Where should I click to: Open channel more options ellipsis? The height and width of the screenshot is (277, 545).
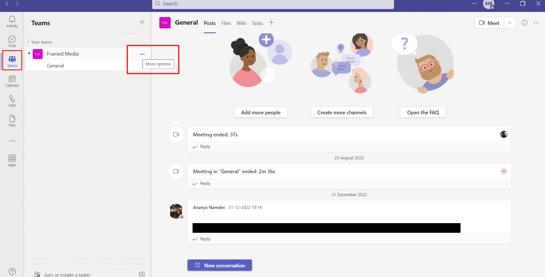pyautogui.click(x=536, y=23)
